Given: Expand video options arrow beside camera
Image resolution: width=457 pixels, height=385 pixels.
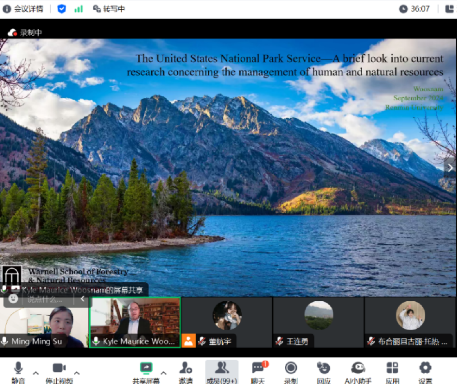Looking at the screenshot, I should coord(77,373).
